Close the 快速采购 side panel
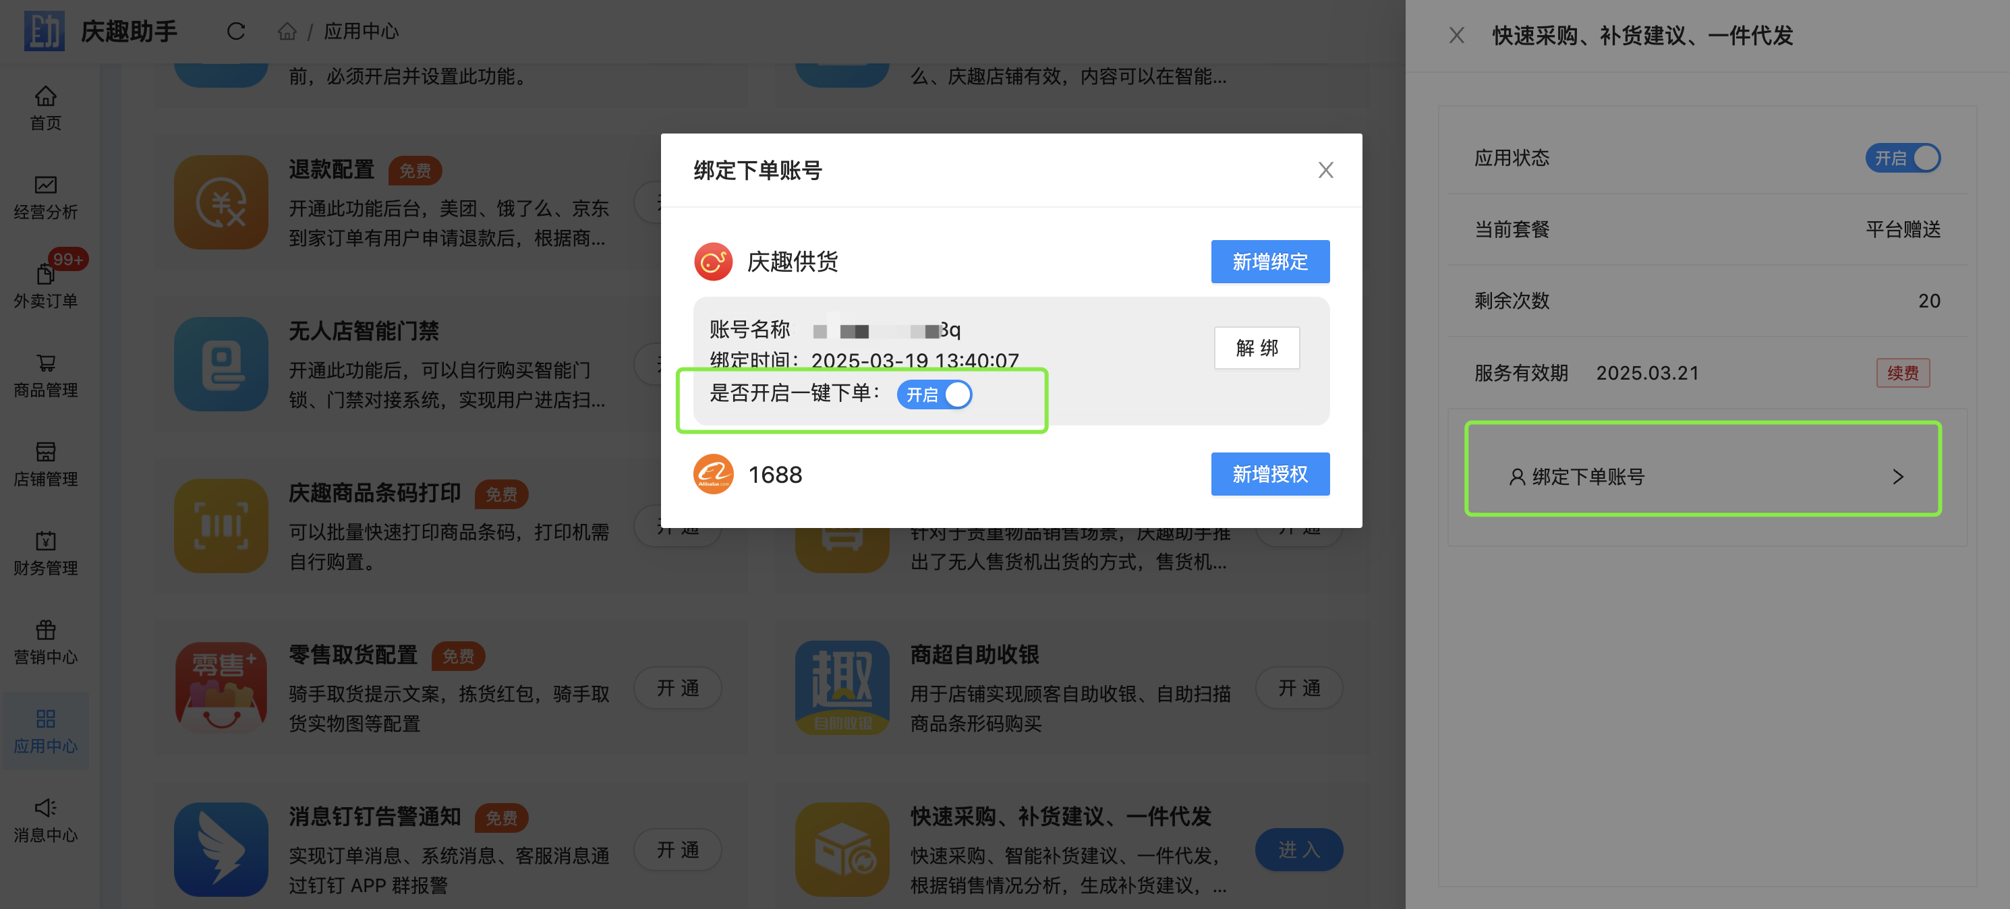Viewport: 2010px width, 909px height. pos(1456,35)
